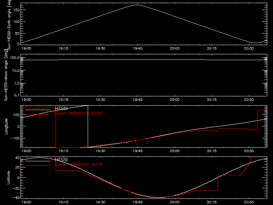
Task: Click red legend line sample in Longitude plot
Action: [x=38, y=114]
